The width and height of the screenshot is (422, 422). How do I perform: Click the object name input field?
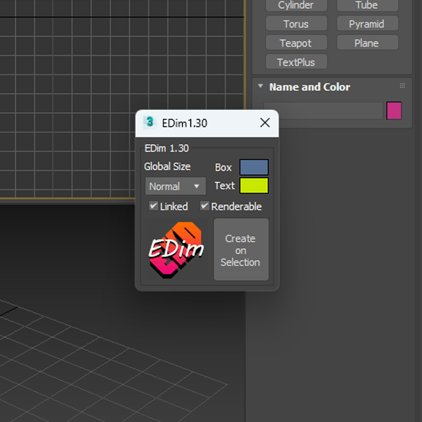pyautogui.click(x=324, y=110)
